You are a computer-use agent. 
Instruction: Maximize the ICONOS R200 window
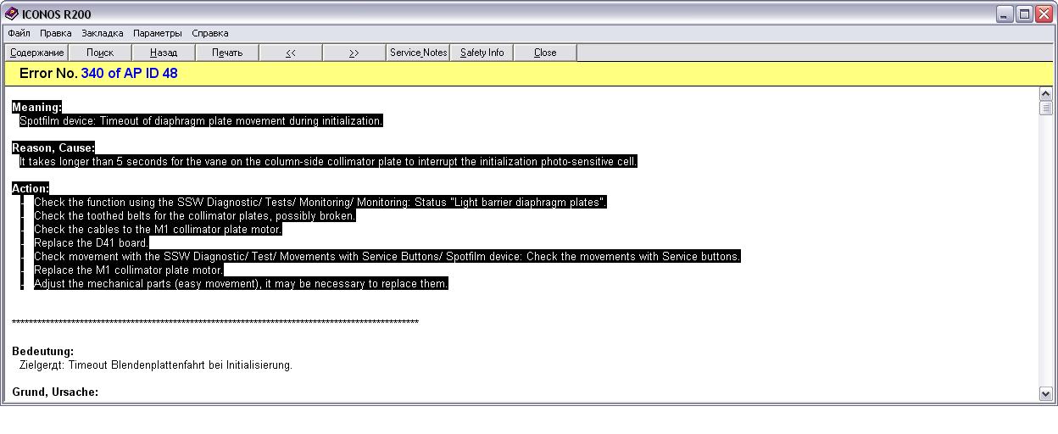(1024, 14)
